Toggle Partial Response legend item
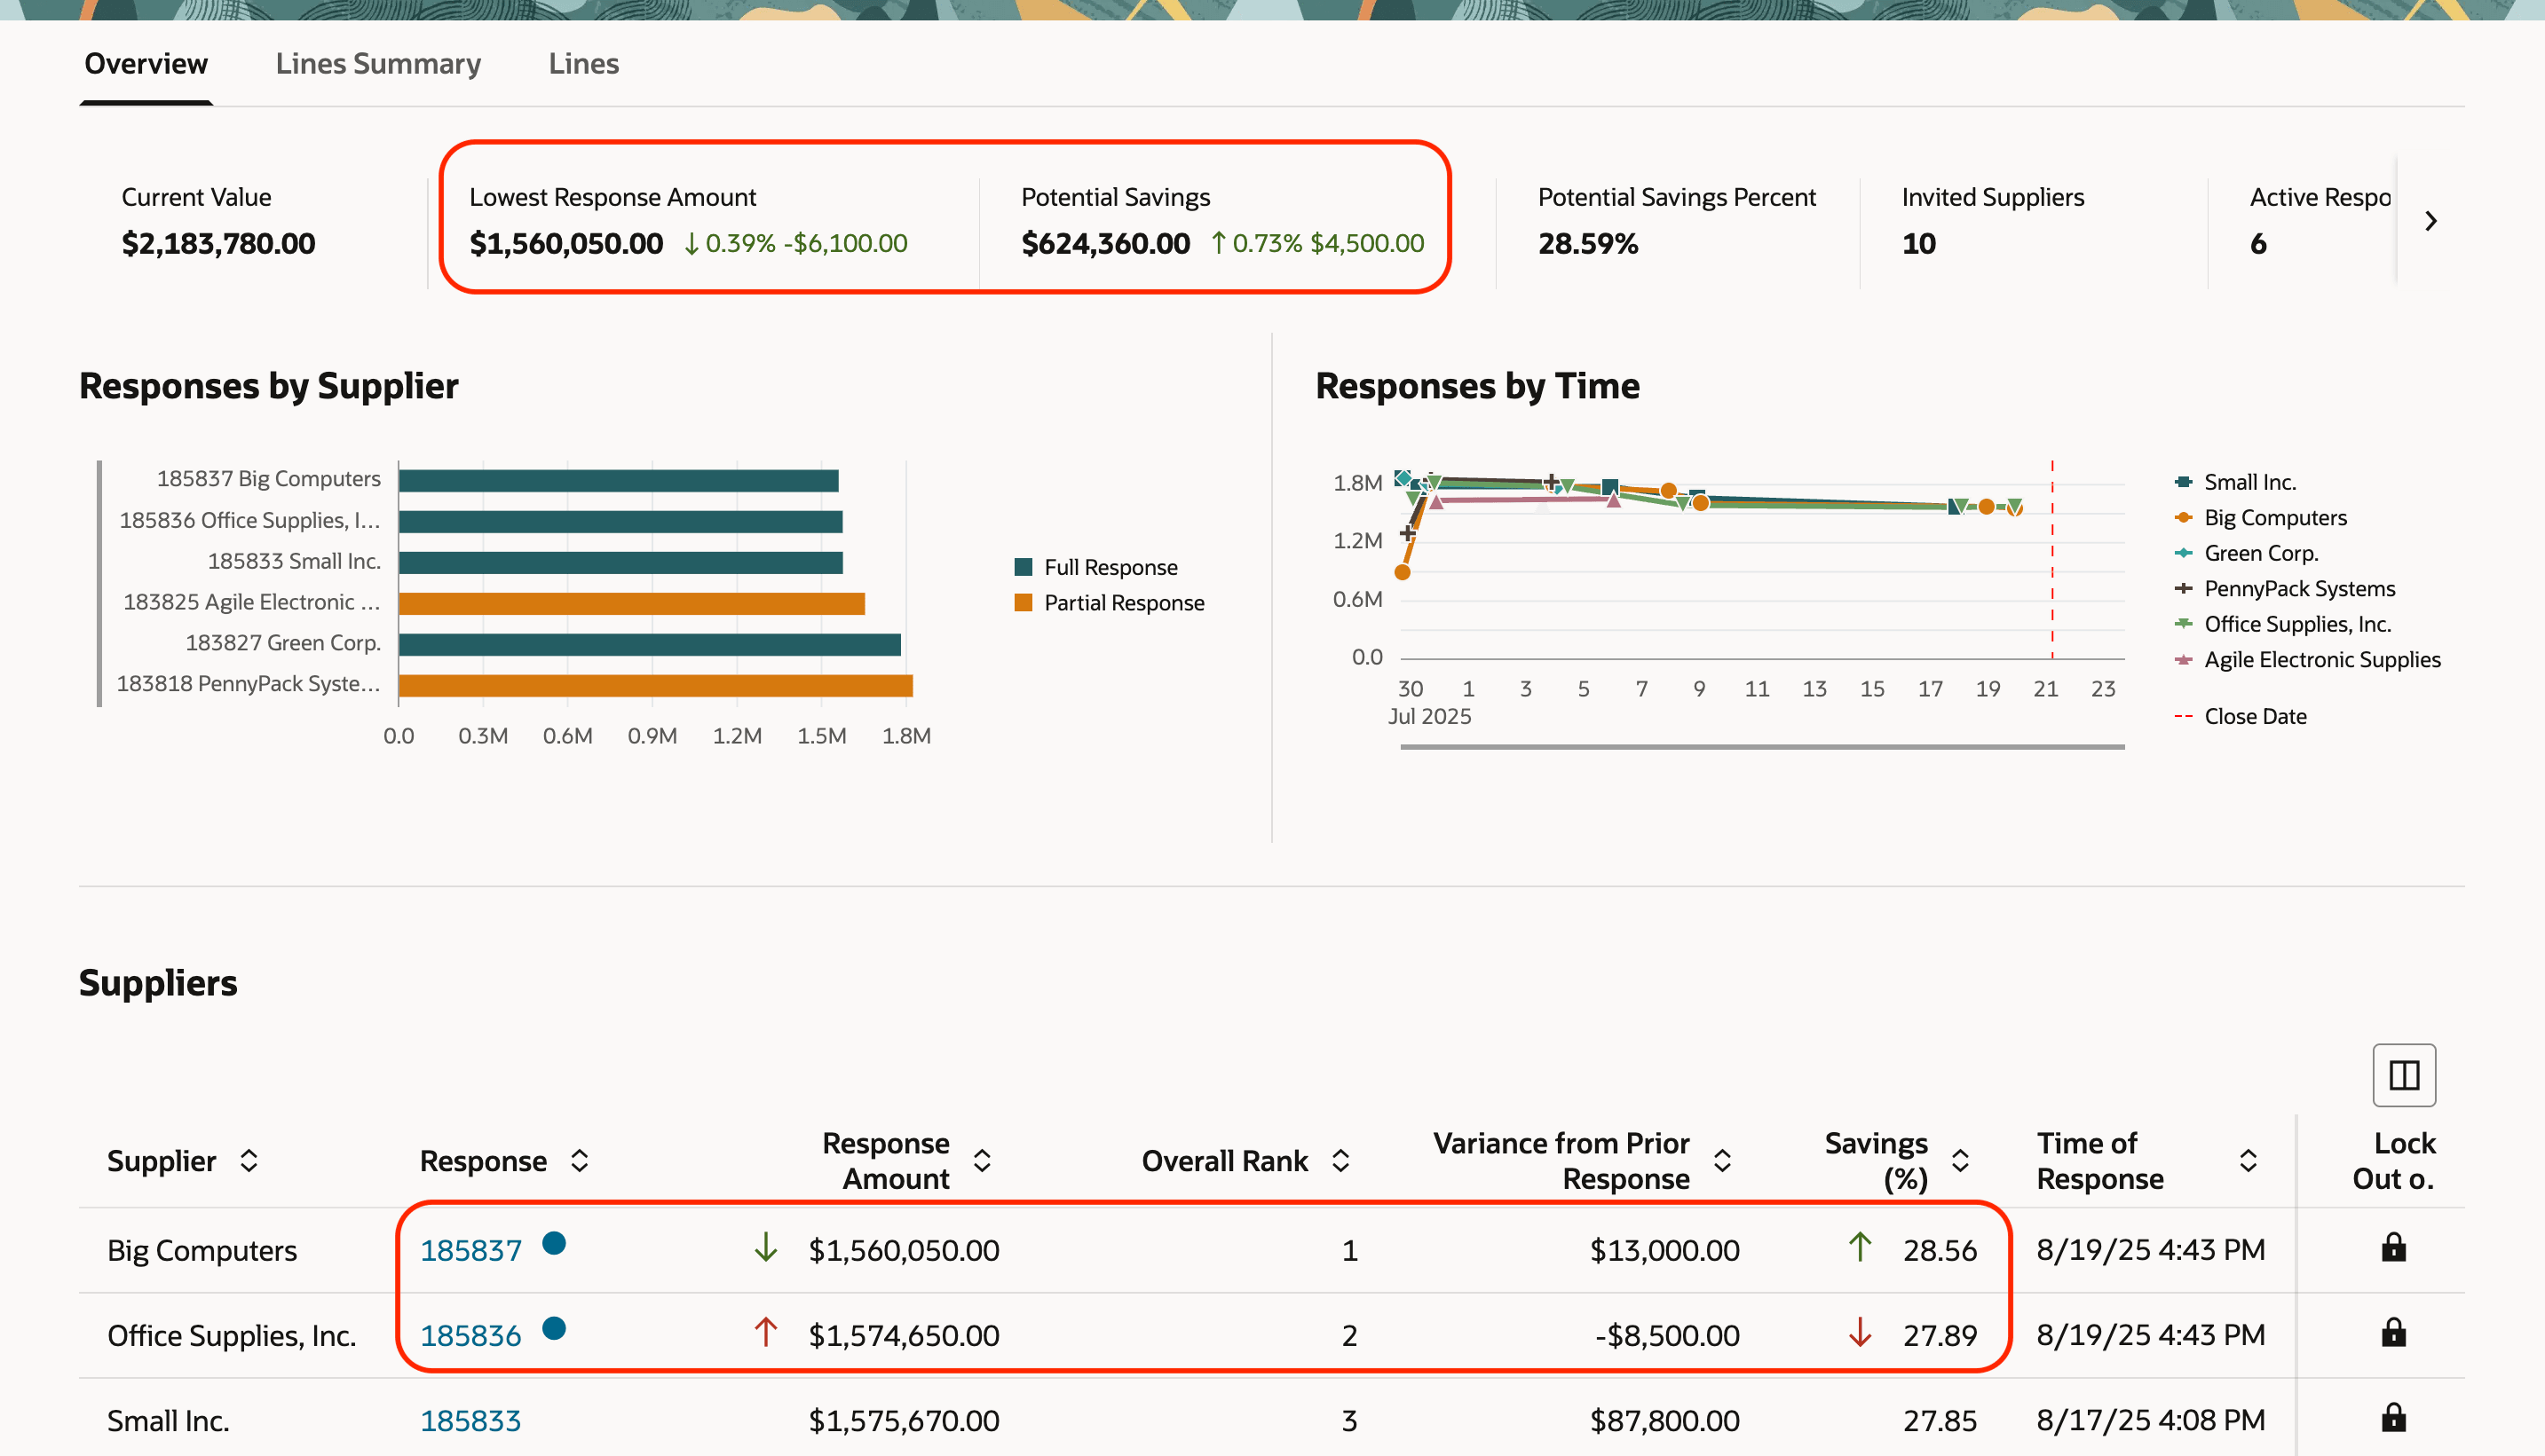The height and width of the screenshot is (1456, 2545). [x=1122, y=603]
